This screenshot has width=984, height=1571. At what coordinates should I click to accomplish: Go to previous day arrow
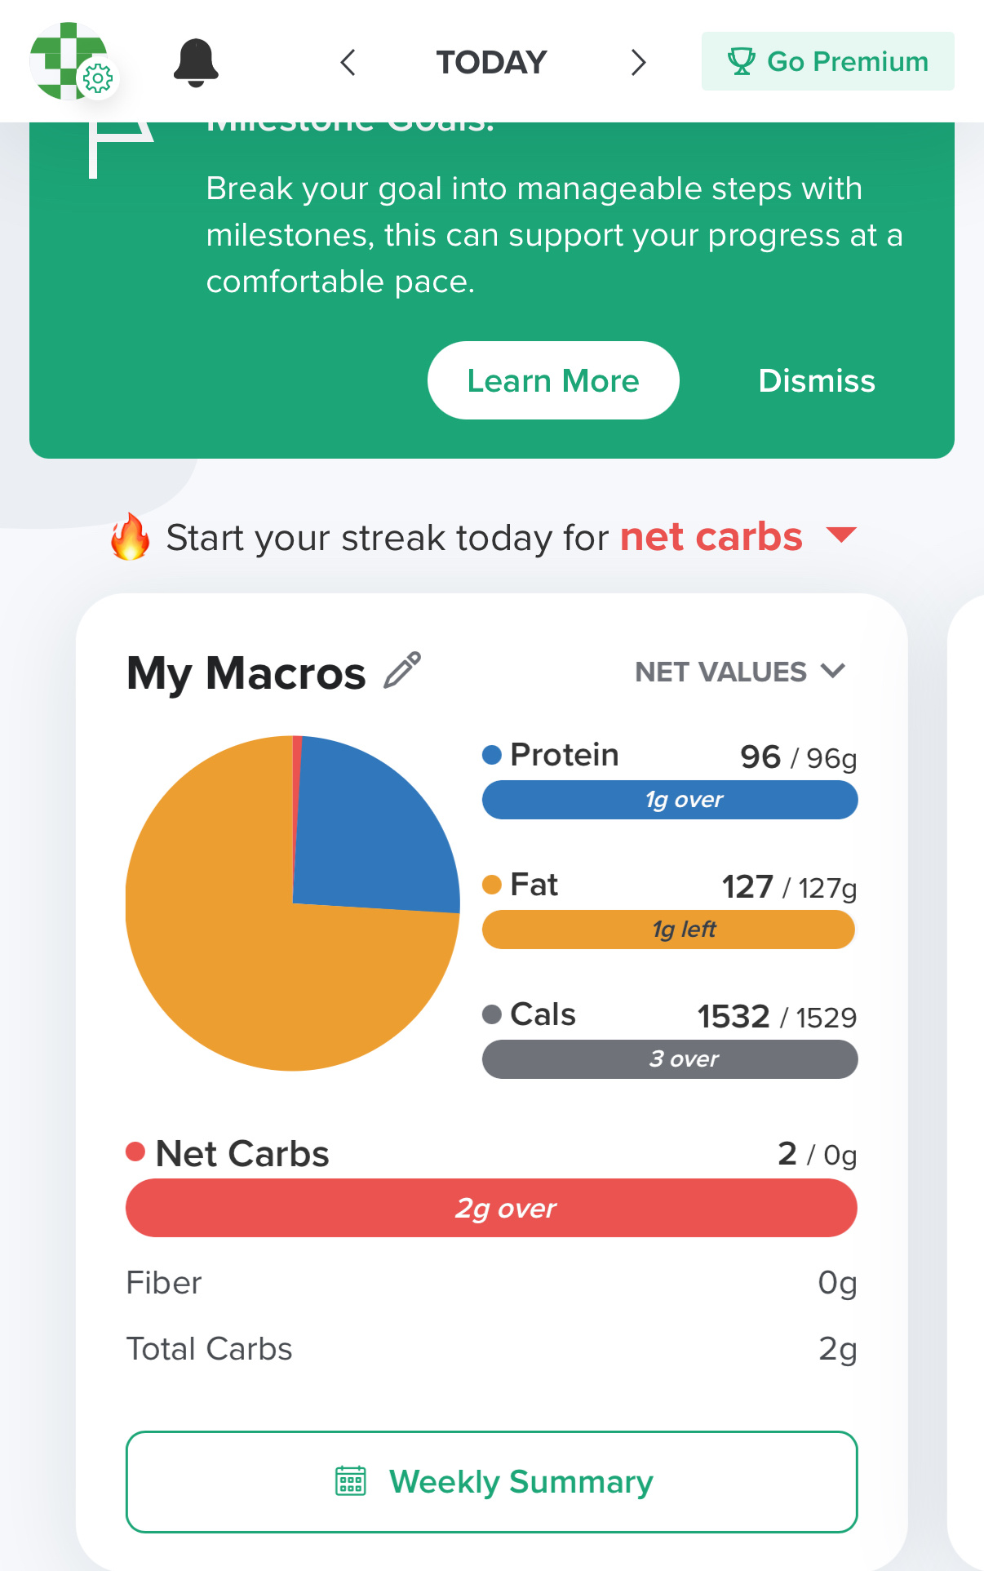(348, 62)
